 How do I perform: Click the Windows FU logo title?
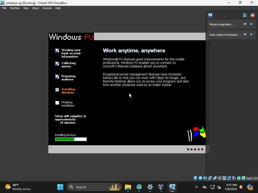tap(71, 37)
